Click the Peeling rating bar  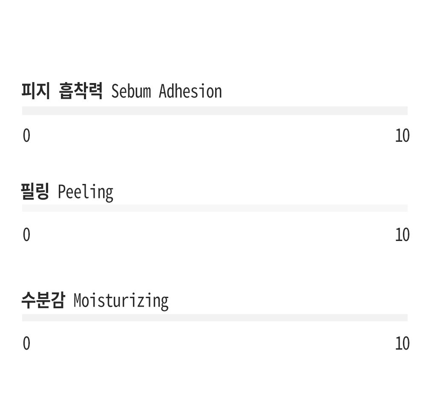pyautogui.click(x=215, y=208)
